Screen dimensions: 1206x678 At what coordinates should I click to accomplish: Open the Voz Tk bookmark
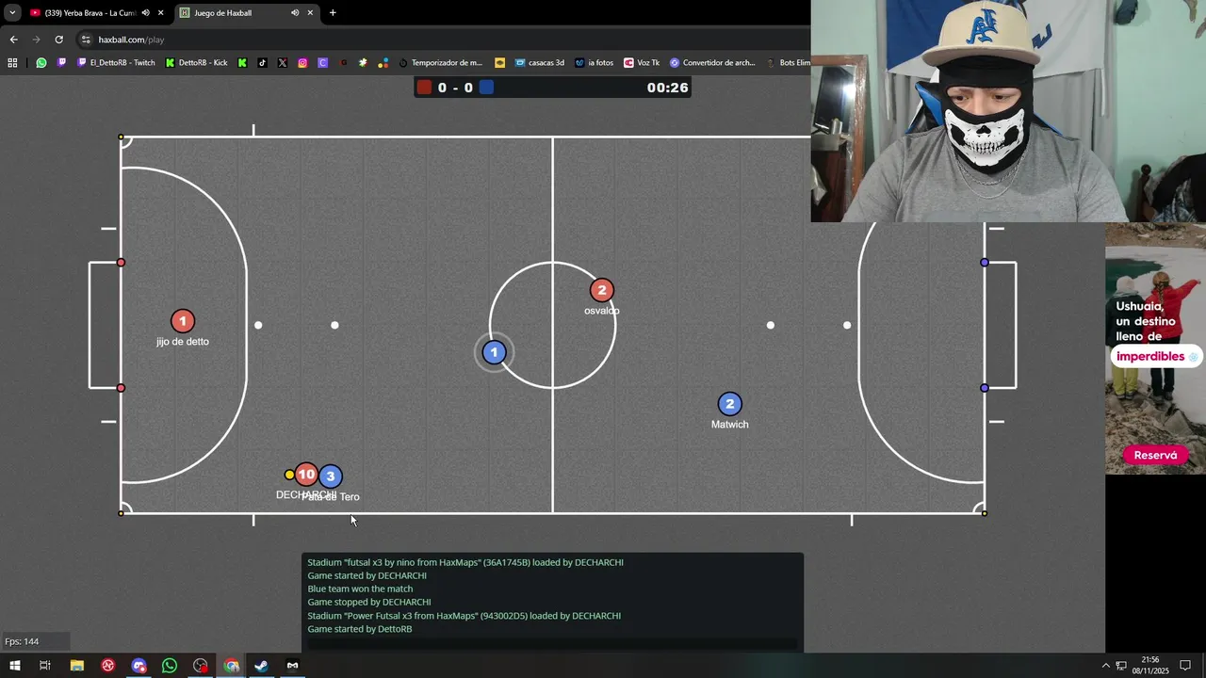point(641,63)
